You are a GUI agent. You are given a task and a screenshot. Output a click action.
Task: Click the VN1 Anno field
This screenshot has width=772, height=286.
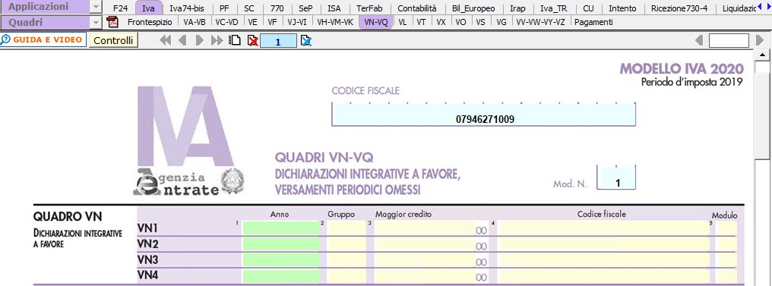pos(281,228)
